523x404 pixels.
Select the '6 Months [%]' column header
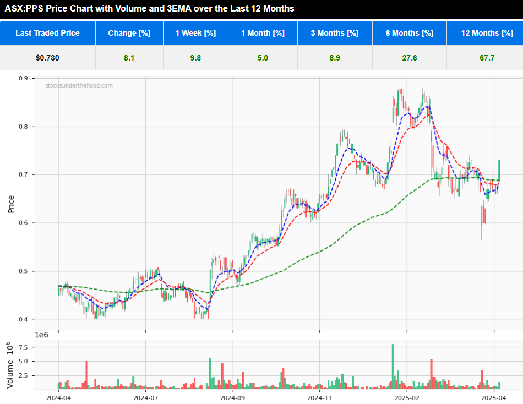pos(410,33)
